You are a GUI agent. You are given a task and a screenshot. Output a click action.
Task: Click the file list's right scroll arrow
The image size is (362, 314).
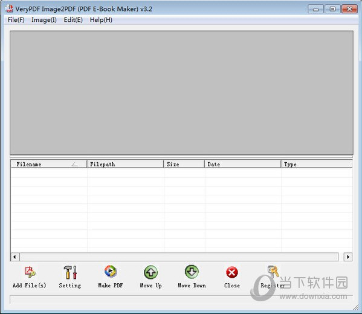coord(348,257)
